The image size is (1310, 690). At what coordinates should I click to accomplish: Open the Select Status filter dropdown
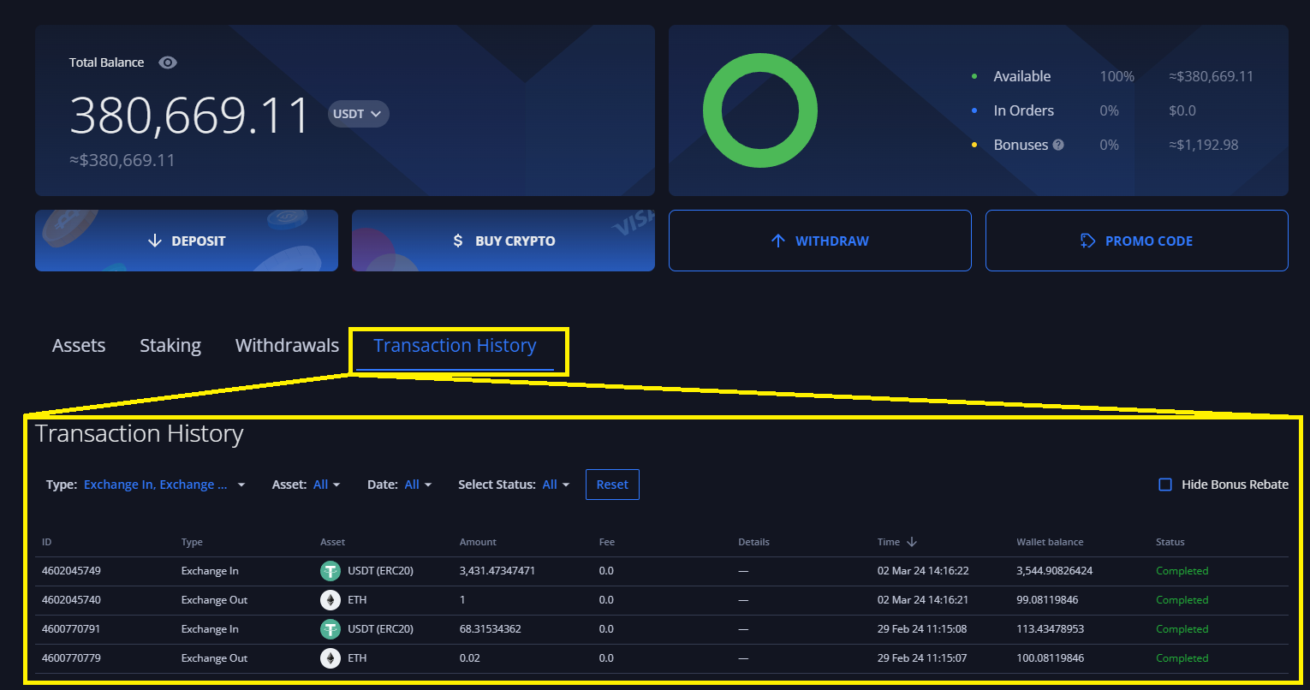(556, 485)
